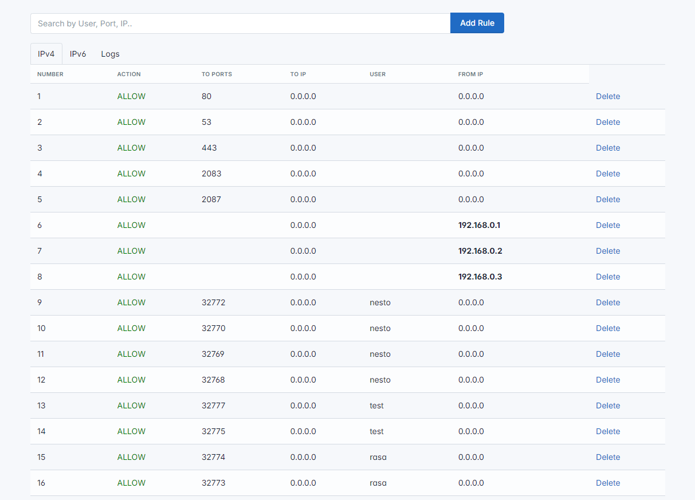Select From IP 192.168.0.2 cell
The height and width of the screenshot is (500, 695).
pos(480,251)
